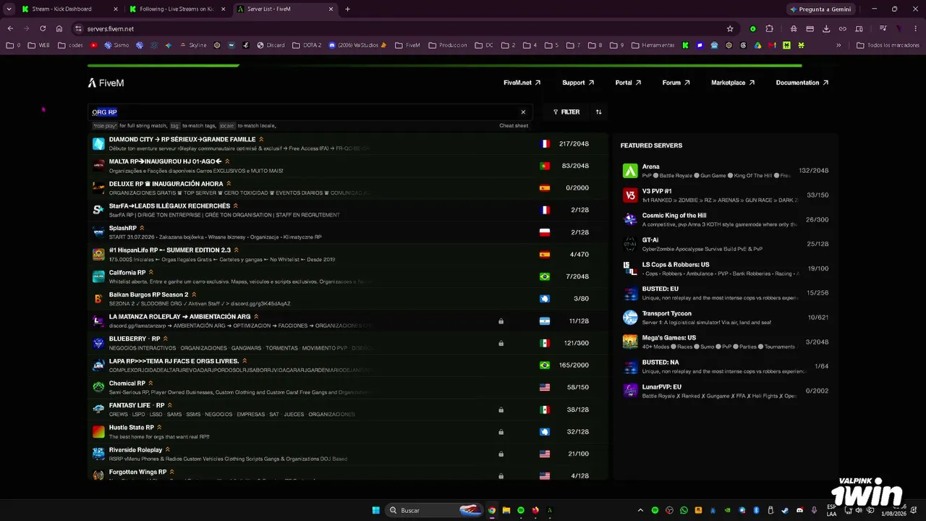Click the browser home button
Screen dimensions: 926x521
[59, 29]
